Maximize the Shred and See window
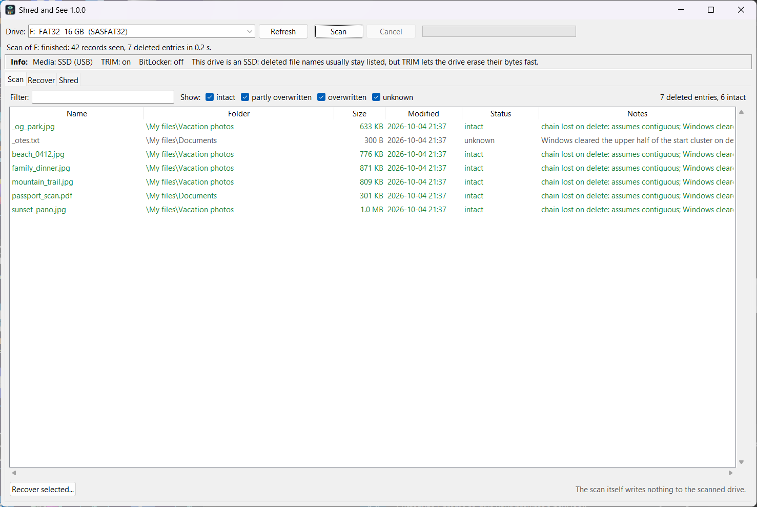 [711, 10]
